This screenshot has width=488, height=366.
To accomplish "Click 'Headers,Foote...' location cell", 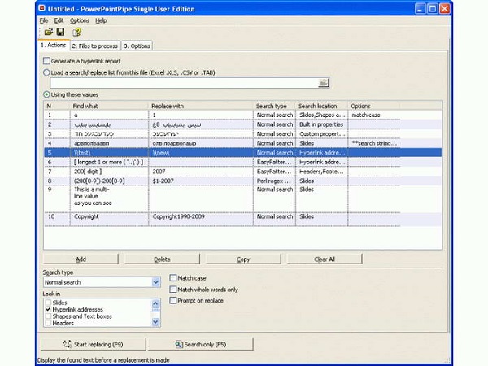I will point(322,172).
